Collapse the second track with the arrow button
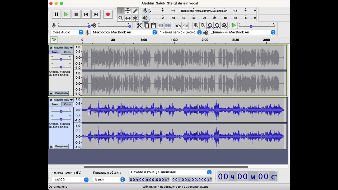 [x=51, y=146]
